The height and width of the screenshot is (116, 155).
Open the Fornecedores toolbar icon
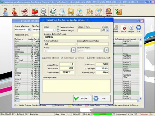(x=15, y=12)
